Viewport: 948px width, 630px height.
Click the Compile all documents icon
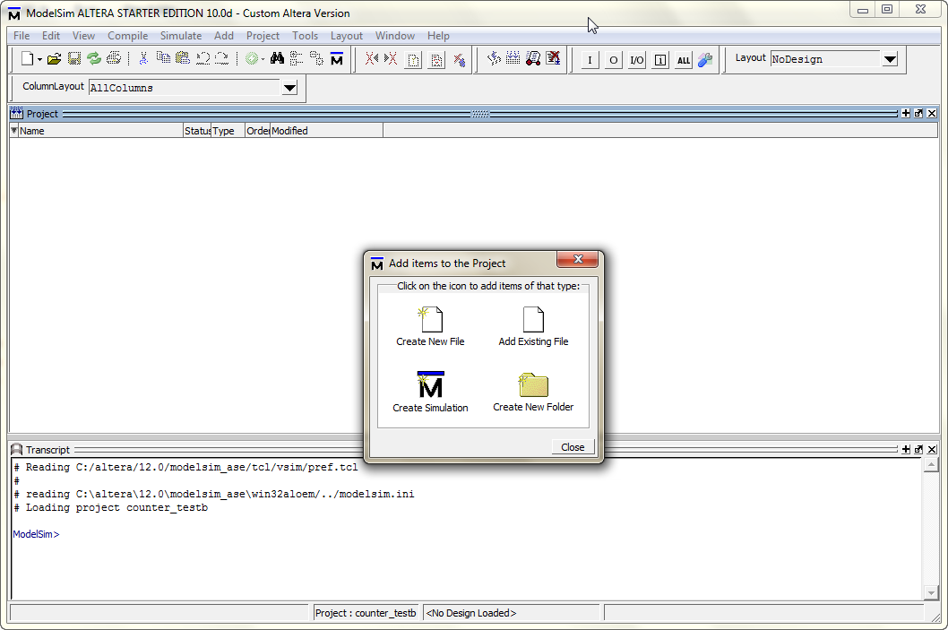(x=436, y=59)
